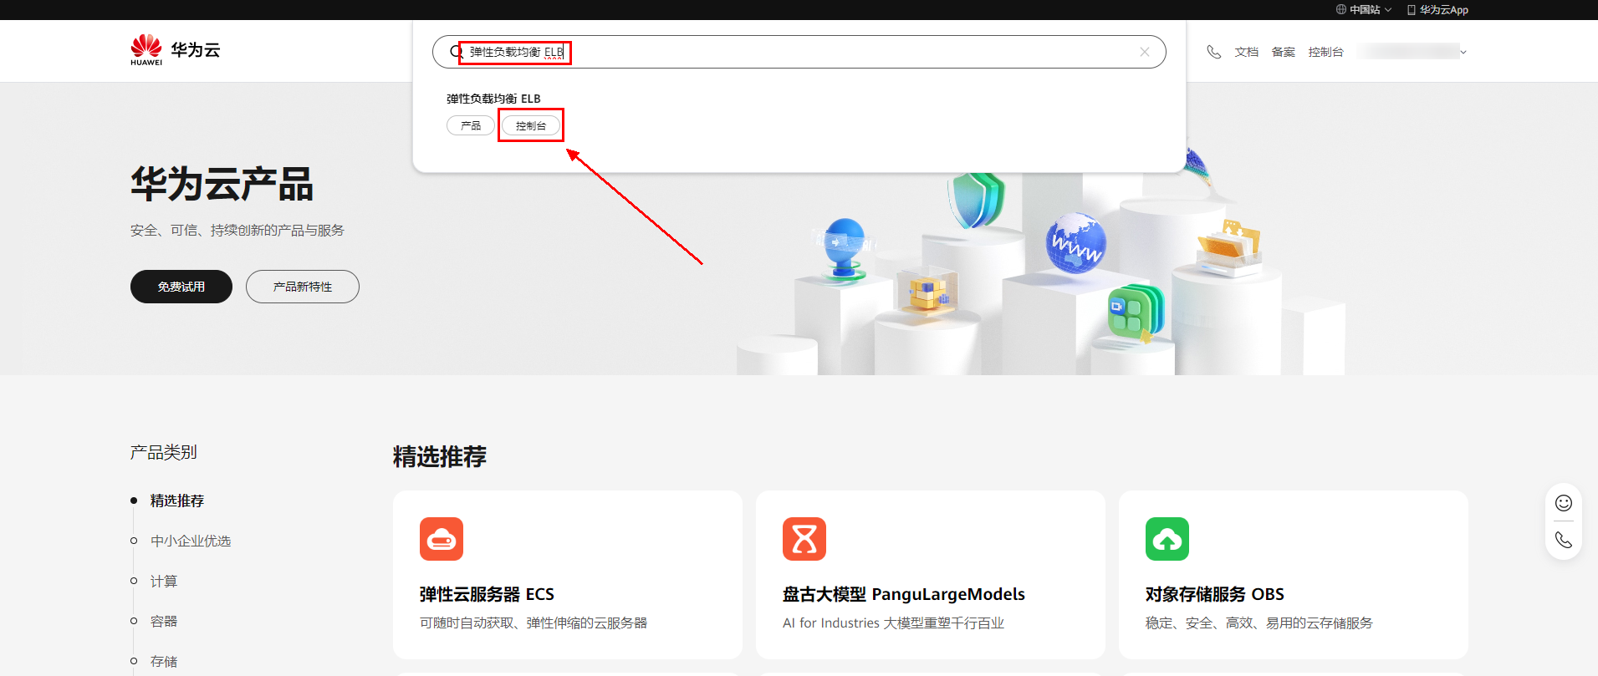Expand the account dropdown arrow
Screen dimensions: 1598x676
click(x=1463, y=52)
